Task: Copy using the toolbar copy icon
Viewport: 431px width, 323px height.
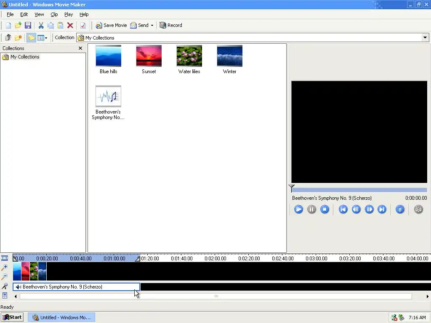Action: (x=51, y=25)
